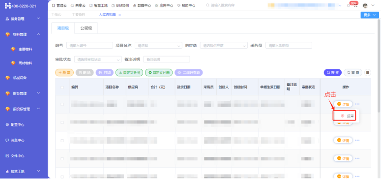Switch to the 主要物料 page tab
Image resolution: width=381 pixels, height=179 pixels.
click(79, 15)
